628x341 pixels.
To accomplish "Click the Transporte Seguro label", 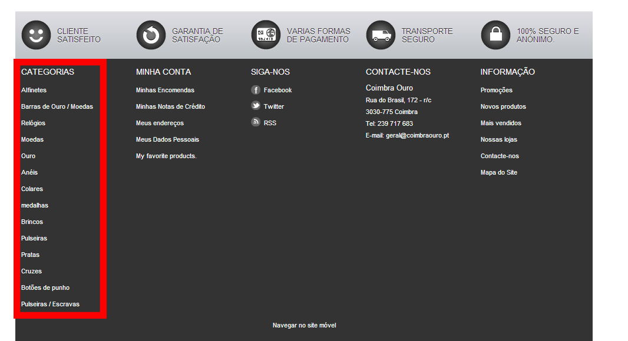I will (x=427, y=35).
